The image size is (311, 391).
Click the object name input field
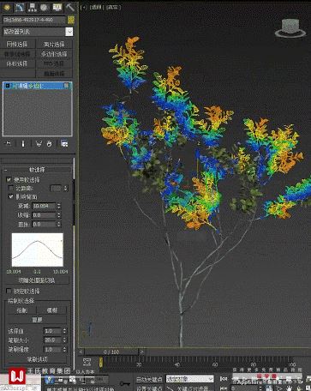click(34, 20)
